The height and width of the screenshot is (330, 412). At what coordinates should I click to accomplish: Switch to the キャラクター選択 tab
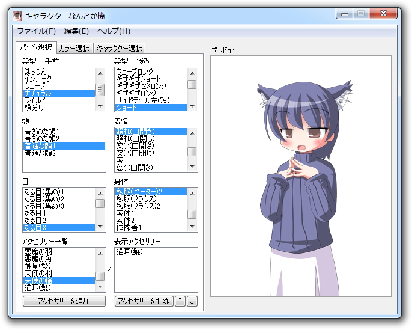tap(120, 48)
